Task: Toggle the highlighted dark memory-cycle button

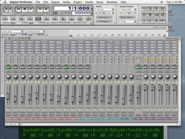Action: tap(38, 18)
